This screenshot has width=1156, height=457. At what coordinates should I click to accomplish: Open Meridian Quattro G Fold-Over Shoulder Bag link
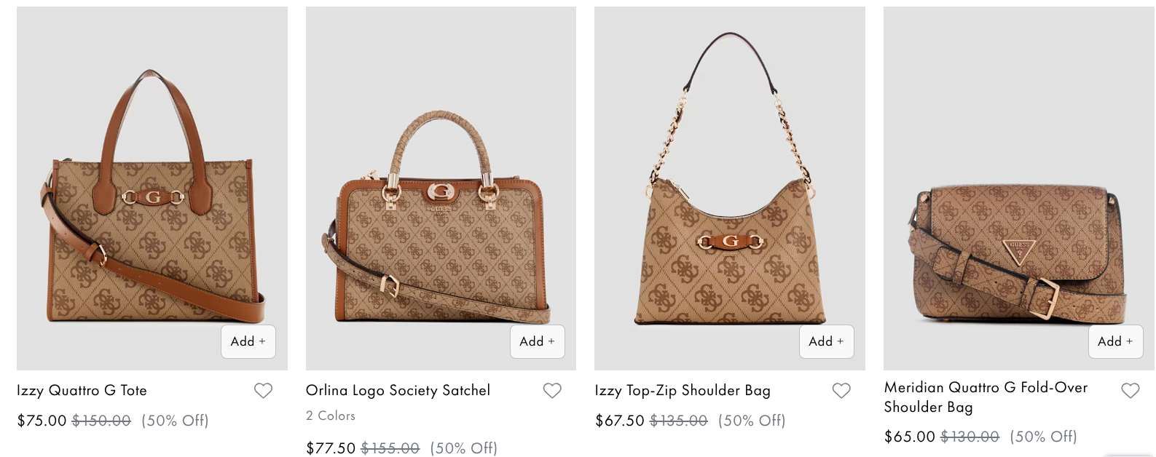[x=986, y=397]
